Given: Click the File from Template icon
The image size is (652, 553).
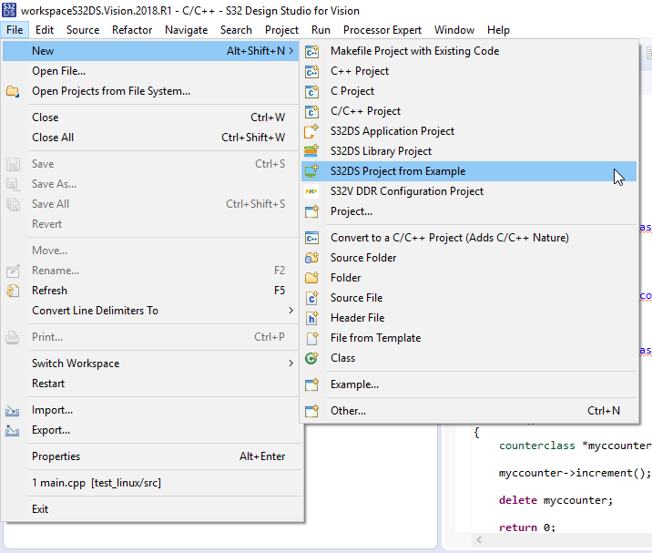Looking at the screenshot, I should click(311, 338).
